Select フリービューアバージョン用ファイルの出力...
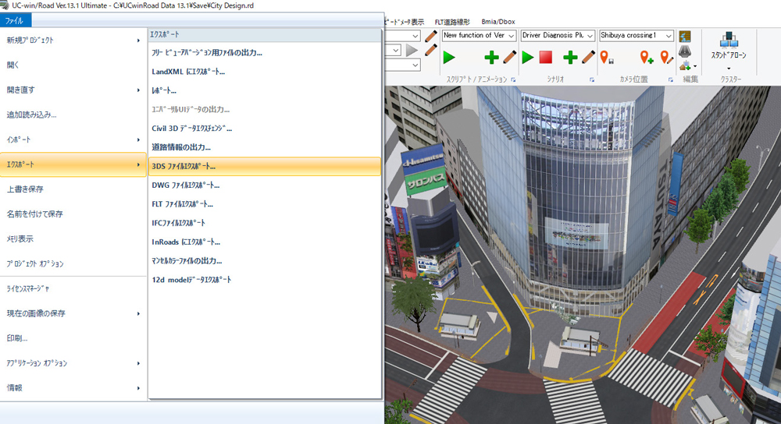 (x=265, y=53)
